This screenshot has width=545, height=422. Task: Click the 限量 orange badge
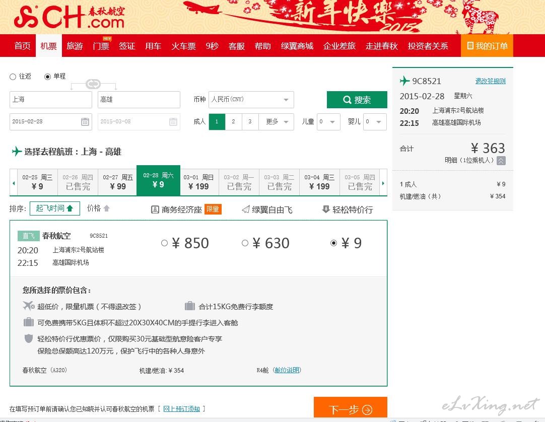click(213, 209)
